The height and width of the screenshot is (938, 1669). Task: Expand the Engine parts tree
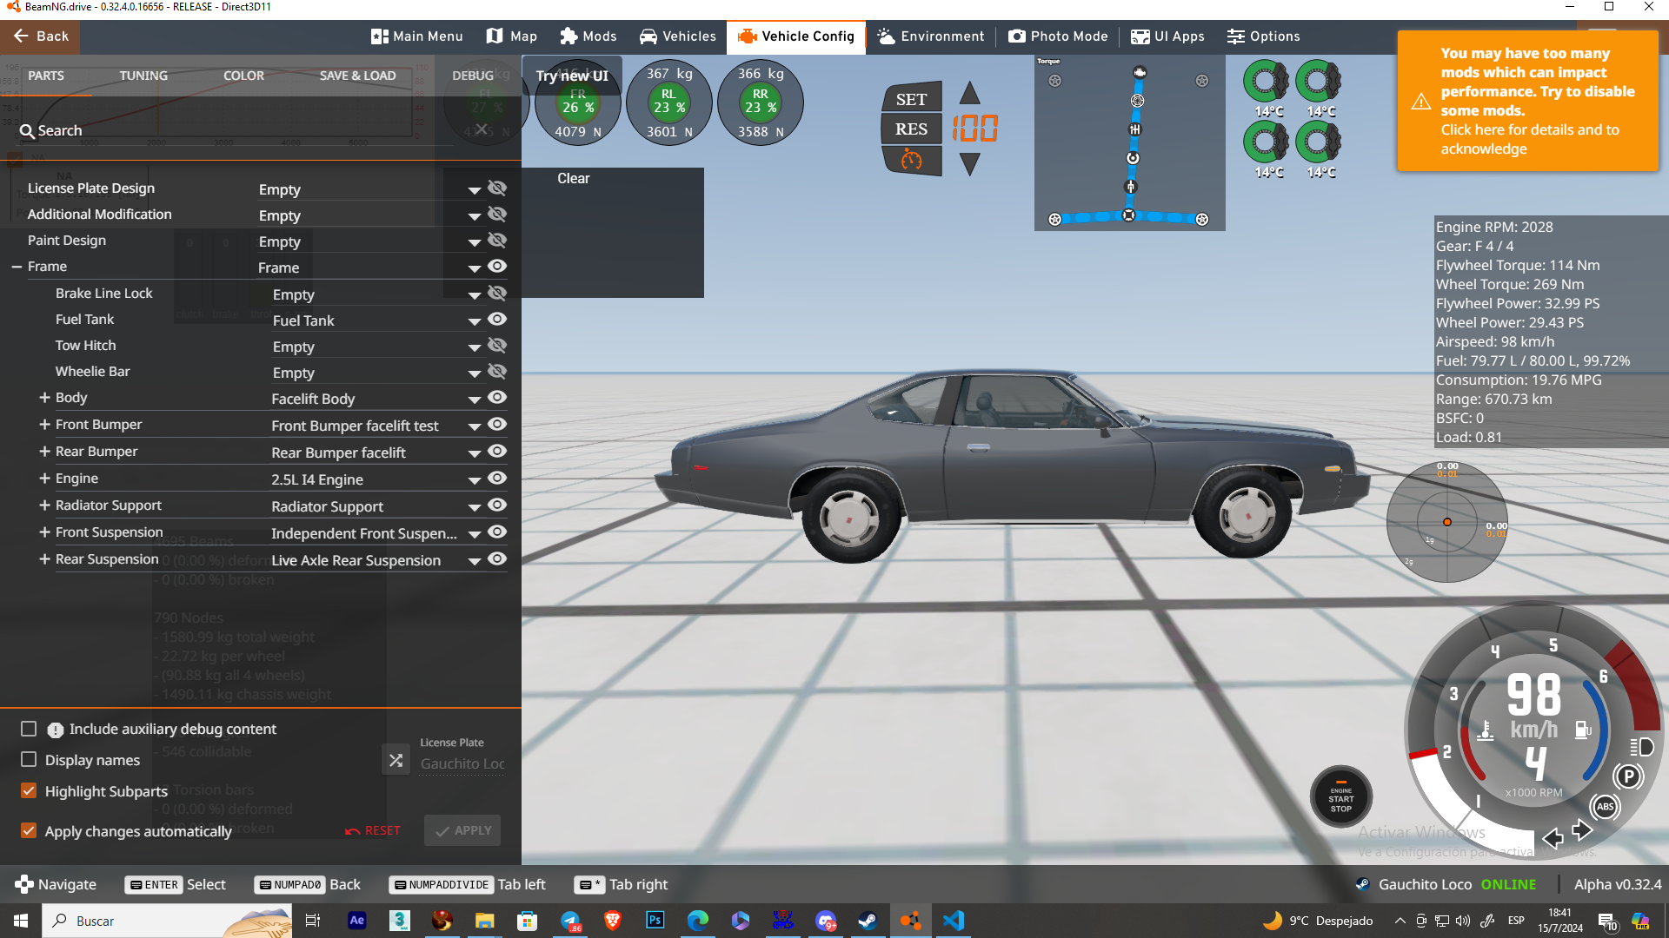click(x=44, y=479)
